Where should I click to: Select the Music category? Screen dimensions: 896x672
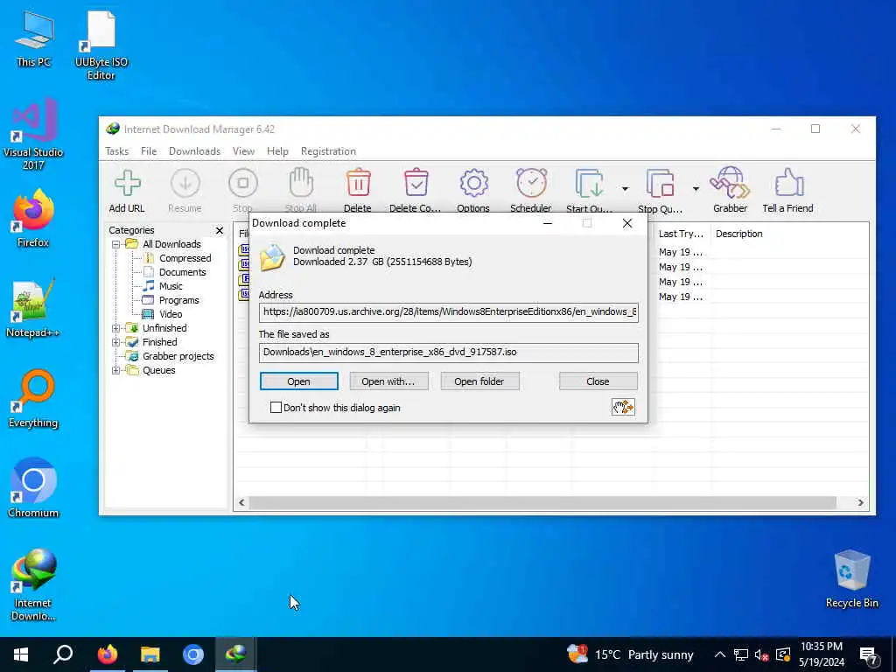coord(163,286)
